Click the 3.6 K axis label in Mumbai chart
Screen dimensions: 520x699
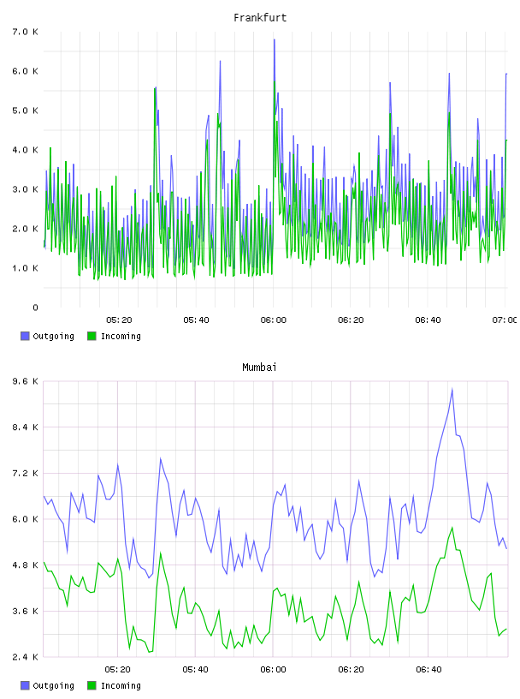tap(26, 611)
